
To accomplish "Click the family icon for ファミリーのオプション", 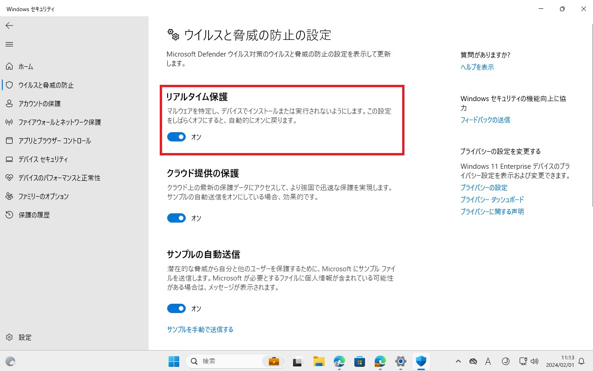I will pos(9,196).
